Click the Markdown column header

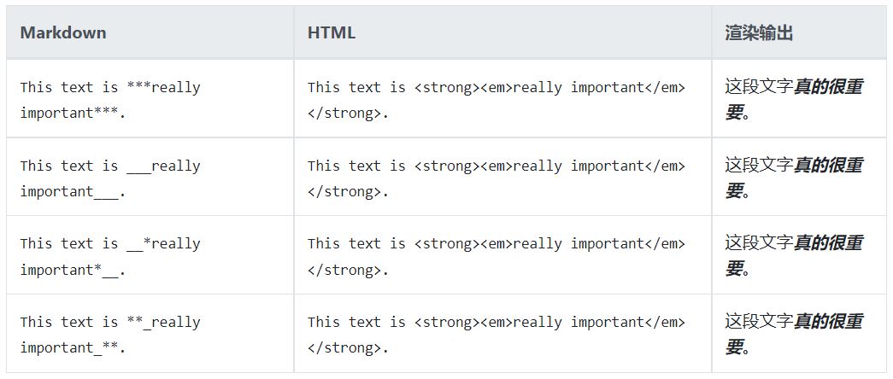(x=63, y=33)
